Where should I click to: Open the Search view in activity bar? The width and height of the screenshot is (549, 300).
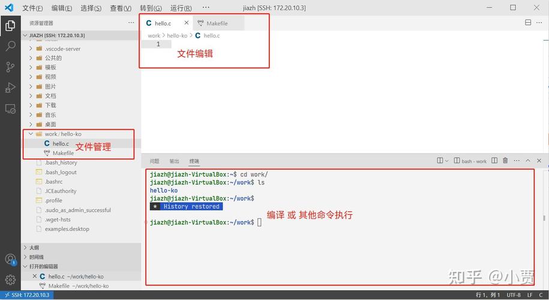point(11,46)
